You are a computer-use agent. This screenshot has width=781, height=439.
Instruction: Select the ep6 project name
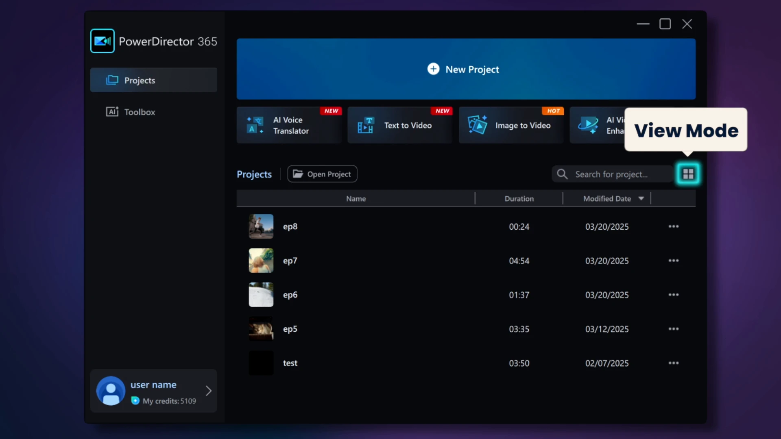(x=290, y=295)
